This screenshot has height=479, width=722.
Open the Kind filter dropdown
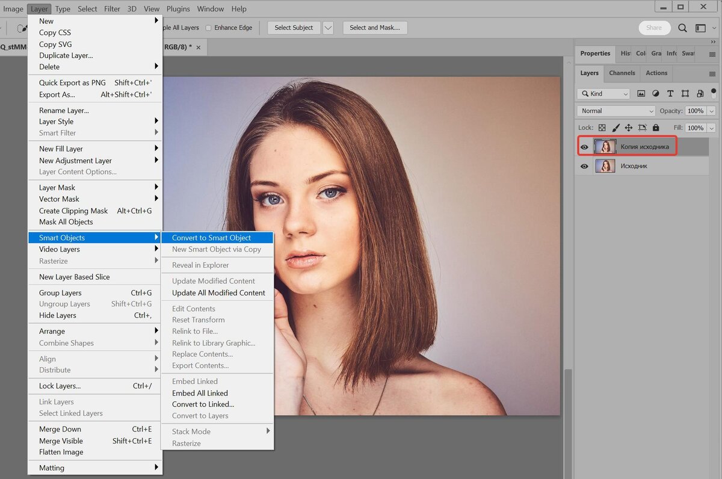603,94
